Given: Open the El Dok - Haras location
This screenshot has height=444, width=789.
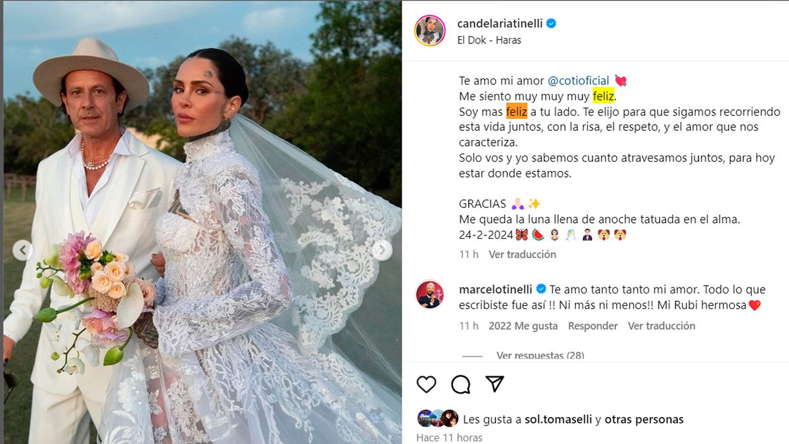Looking at the screenshot, I should pyautogui.click(x=489, y=39).
